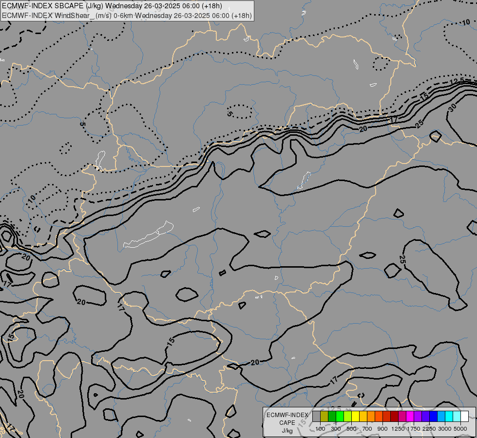Click the 900 legend value label
The width and height of the screenshot is (477, 438).
tap(382, 429)
